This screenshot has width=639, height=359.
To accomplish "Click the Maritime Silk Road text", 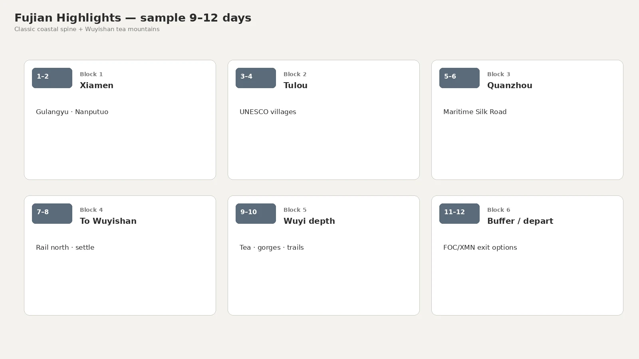I will pos(475,112).
